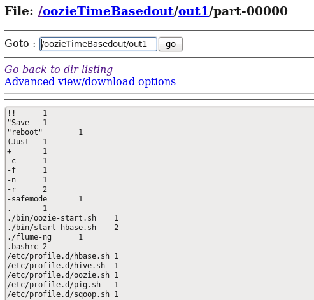Focus the Goto path input field
314x300 pixels.
pos(98,44)
